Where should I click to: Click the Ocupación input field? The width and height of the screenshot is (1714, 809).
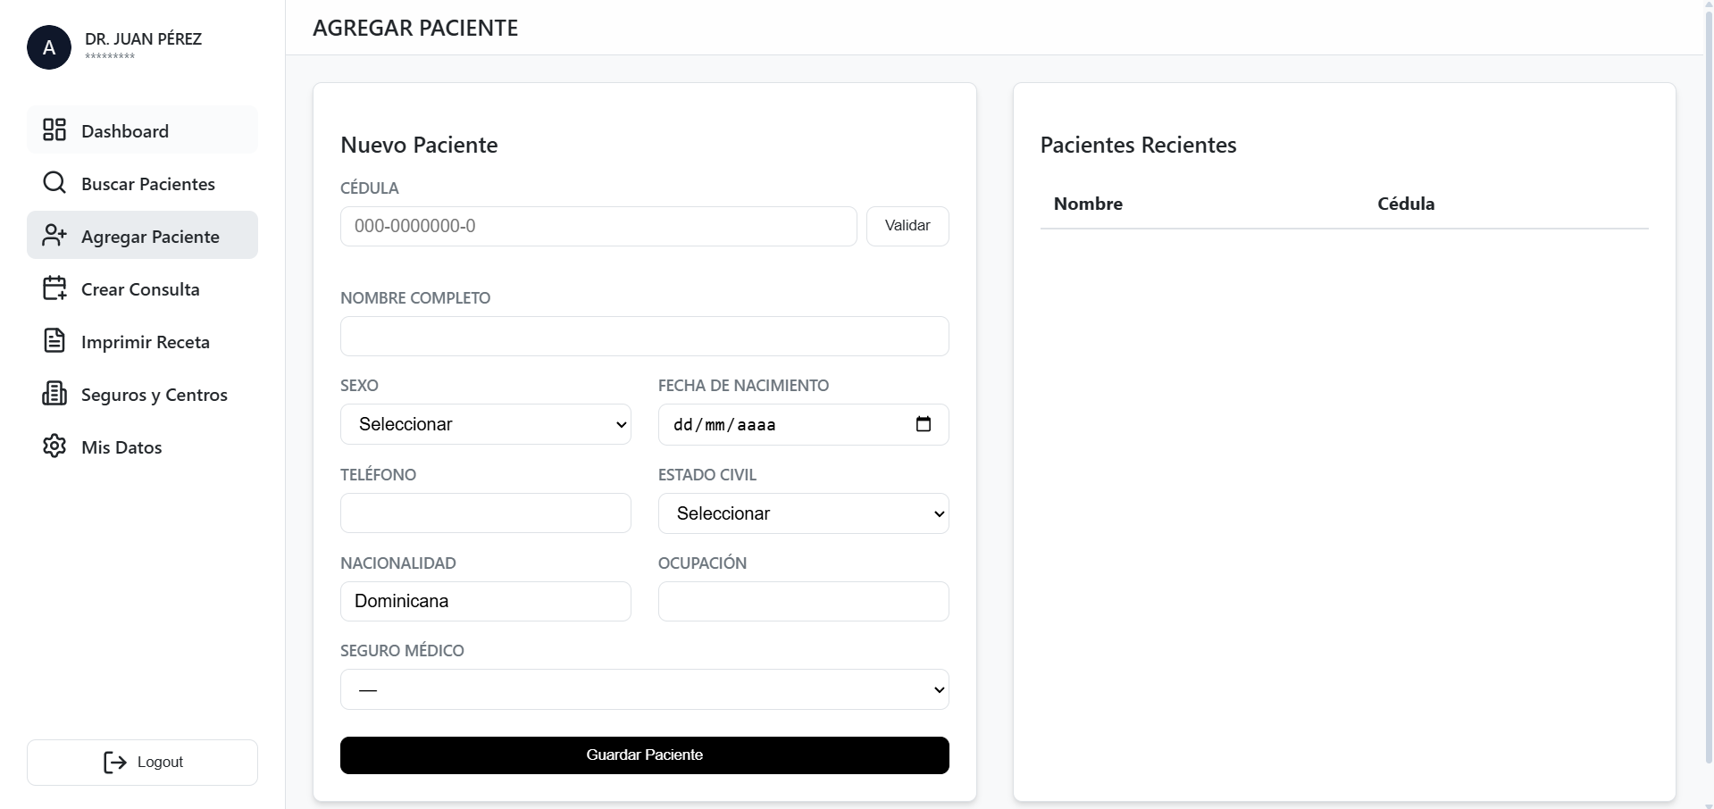pyautogui.click(x=803, y=601)
